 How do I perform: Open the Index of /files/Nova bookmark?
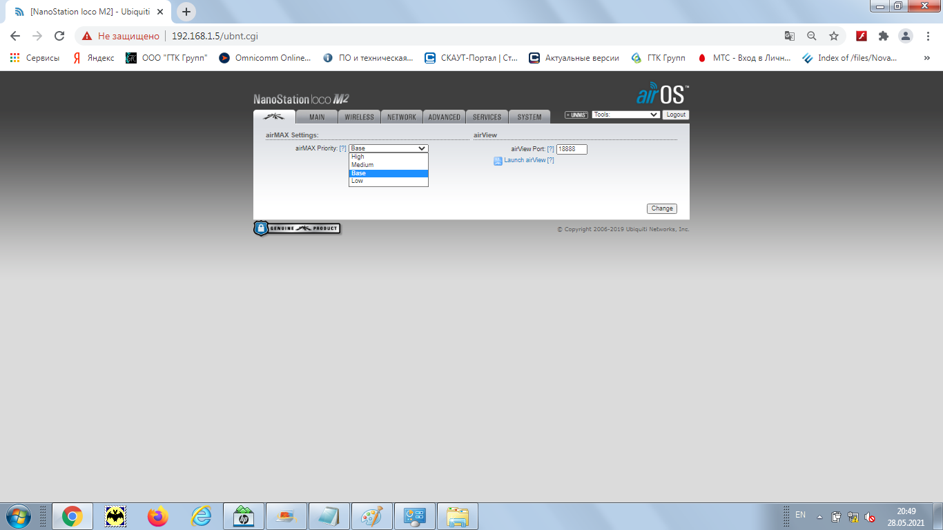850,58
